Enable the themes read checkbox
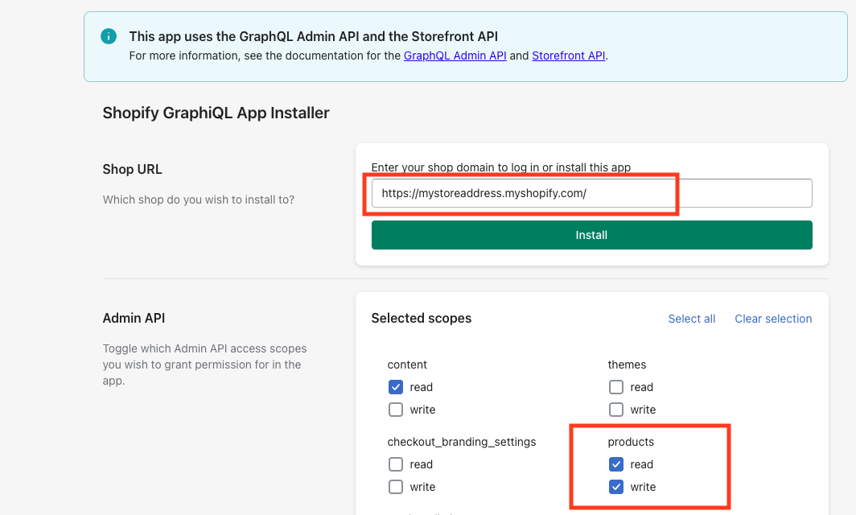The height and width of the screenshot is (515, 856). pos(616,387)
